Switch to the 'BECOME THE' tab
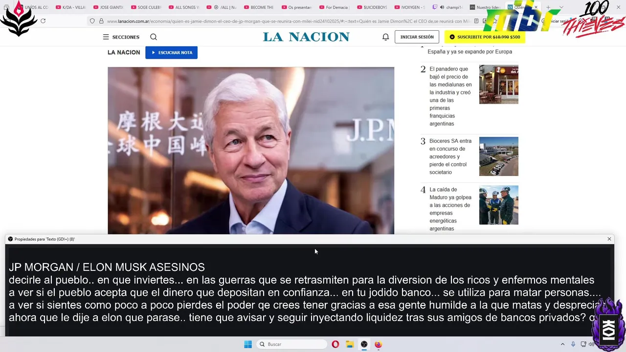The height and width of the screenshot is (352, 626). pyautogui.click(x=258, y=7)
